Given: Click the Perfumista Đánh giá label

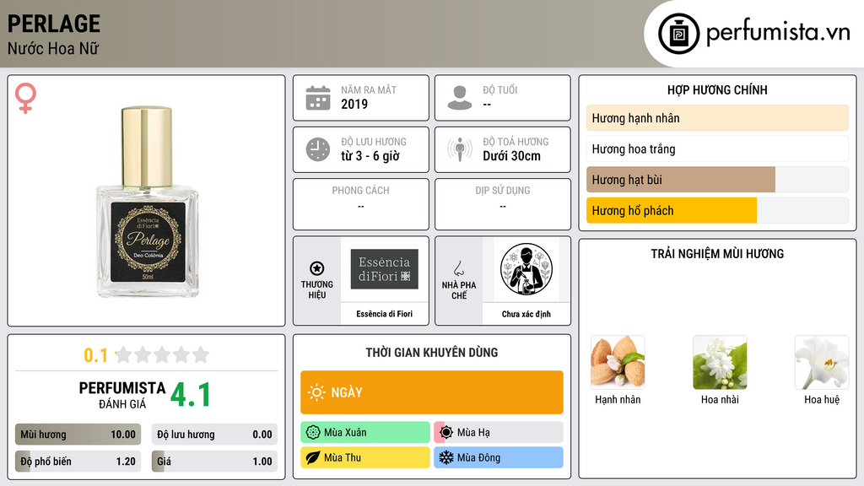Looking at the screenshot, I should [121, 396].
